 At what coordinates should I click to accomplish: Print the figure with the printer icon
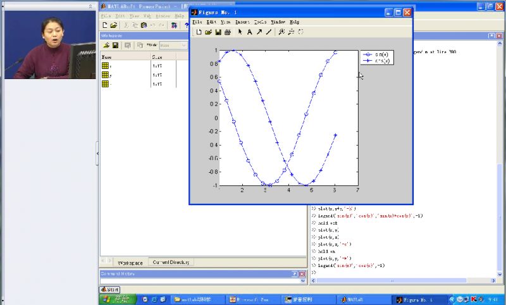click(228, 32)
